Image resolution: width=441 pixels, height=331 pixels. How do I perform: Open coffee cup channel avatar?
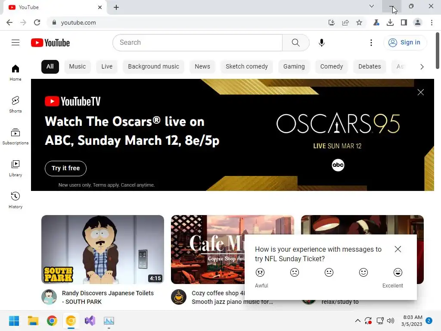pyautogui.click(x=179, y=297)
